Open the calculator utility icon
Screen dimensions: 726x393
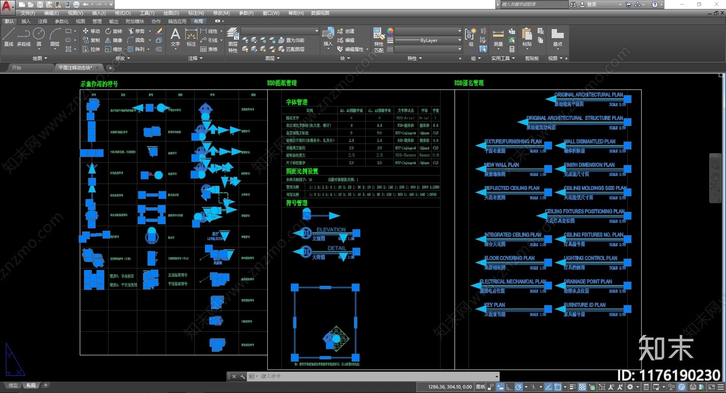512,49
